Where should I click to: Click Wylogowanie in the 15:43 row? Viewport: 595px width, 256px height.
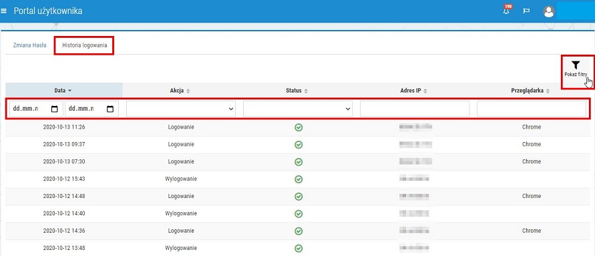click(181, 179)
